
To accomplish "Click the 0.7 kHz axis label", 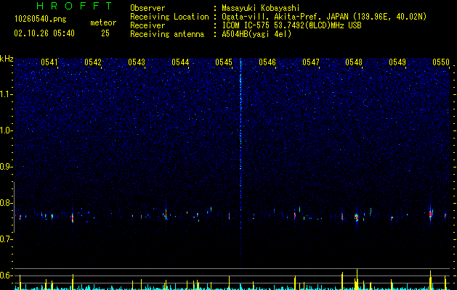I will click(6, 239).
